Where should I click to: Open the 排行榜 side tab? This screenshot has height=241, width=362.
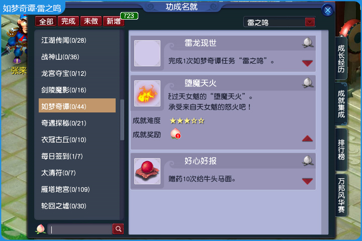(341, 150)
